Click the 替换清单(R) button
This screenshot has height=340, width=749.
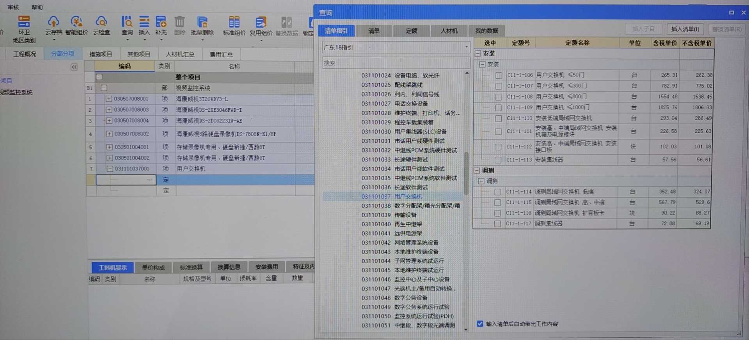pyautogui.click(x=727, y=29)
